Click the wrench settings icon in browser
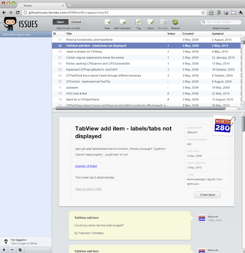 241,13
